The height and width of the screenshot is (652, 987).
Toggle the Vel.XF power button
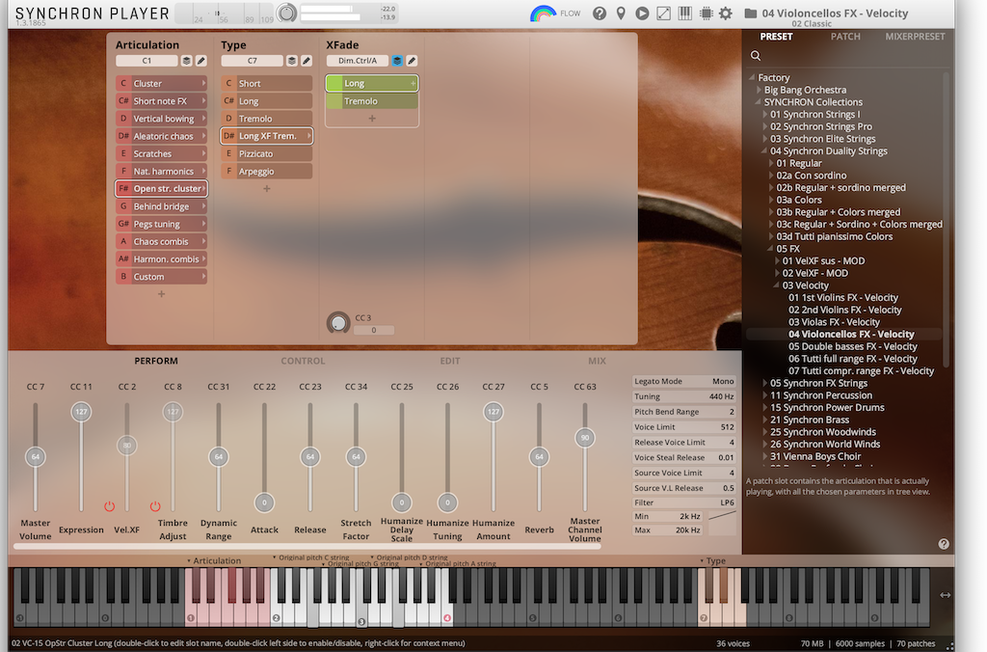point(110,505)
